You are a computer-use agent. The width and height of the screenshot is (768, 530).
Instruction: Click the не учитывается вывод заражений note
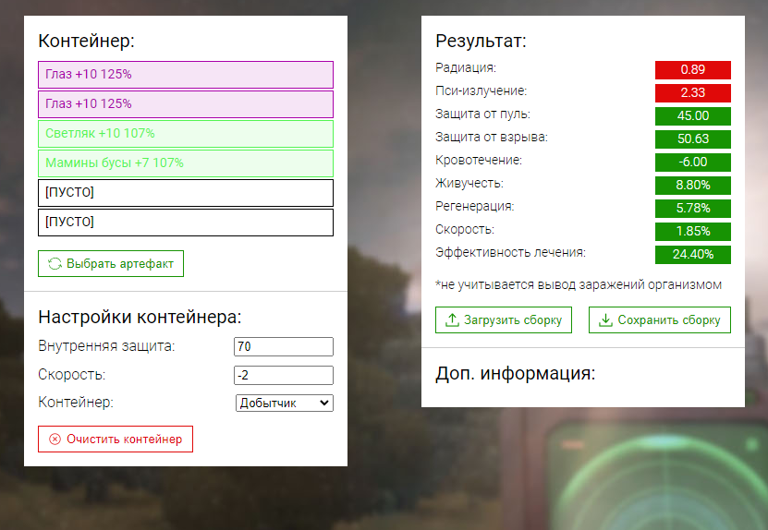[x=579, y=284]
